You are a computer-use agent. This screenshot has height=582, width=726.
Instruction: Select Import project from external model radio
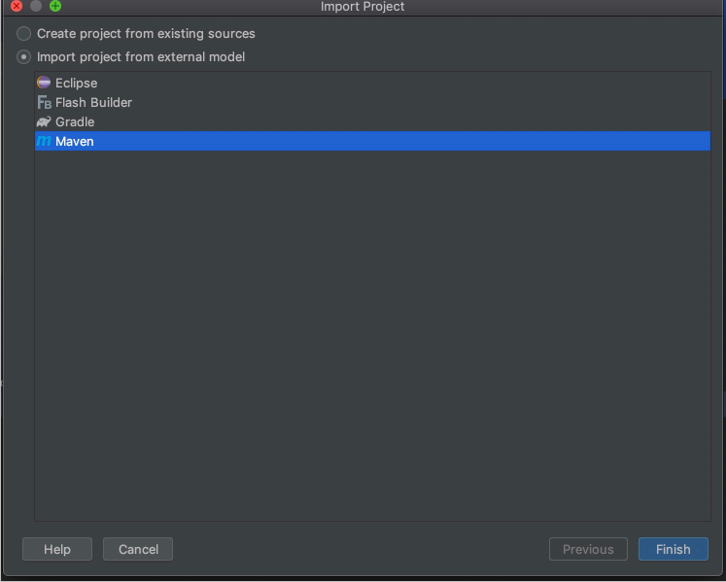[x=23, y=57]
